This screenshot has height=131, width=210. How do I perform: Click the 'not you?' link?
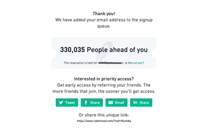pos(139,63)
